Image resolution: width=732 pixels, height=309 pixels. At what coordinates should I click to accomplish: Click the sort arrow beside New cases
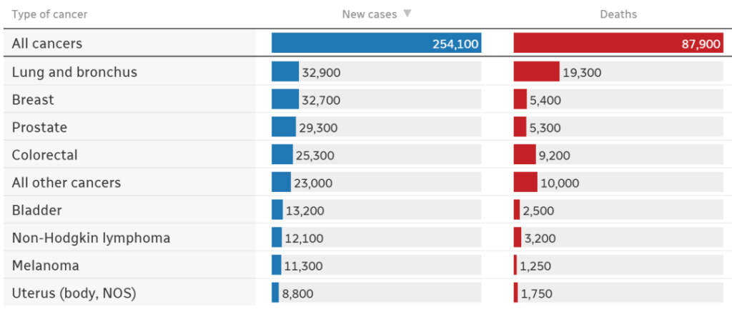[x=407, y=14]
